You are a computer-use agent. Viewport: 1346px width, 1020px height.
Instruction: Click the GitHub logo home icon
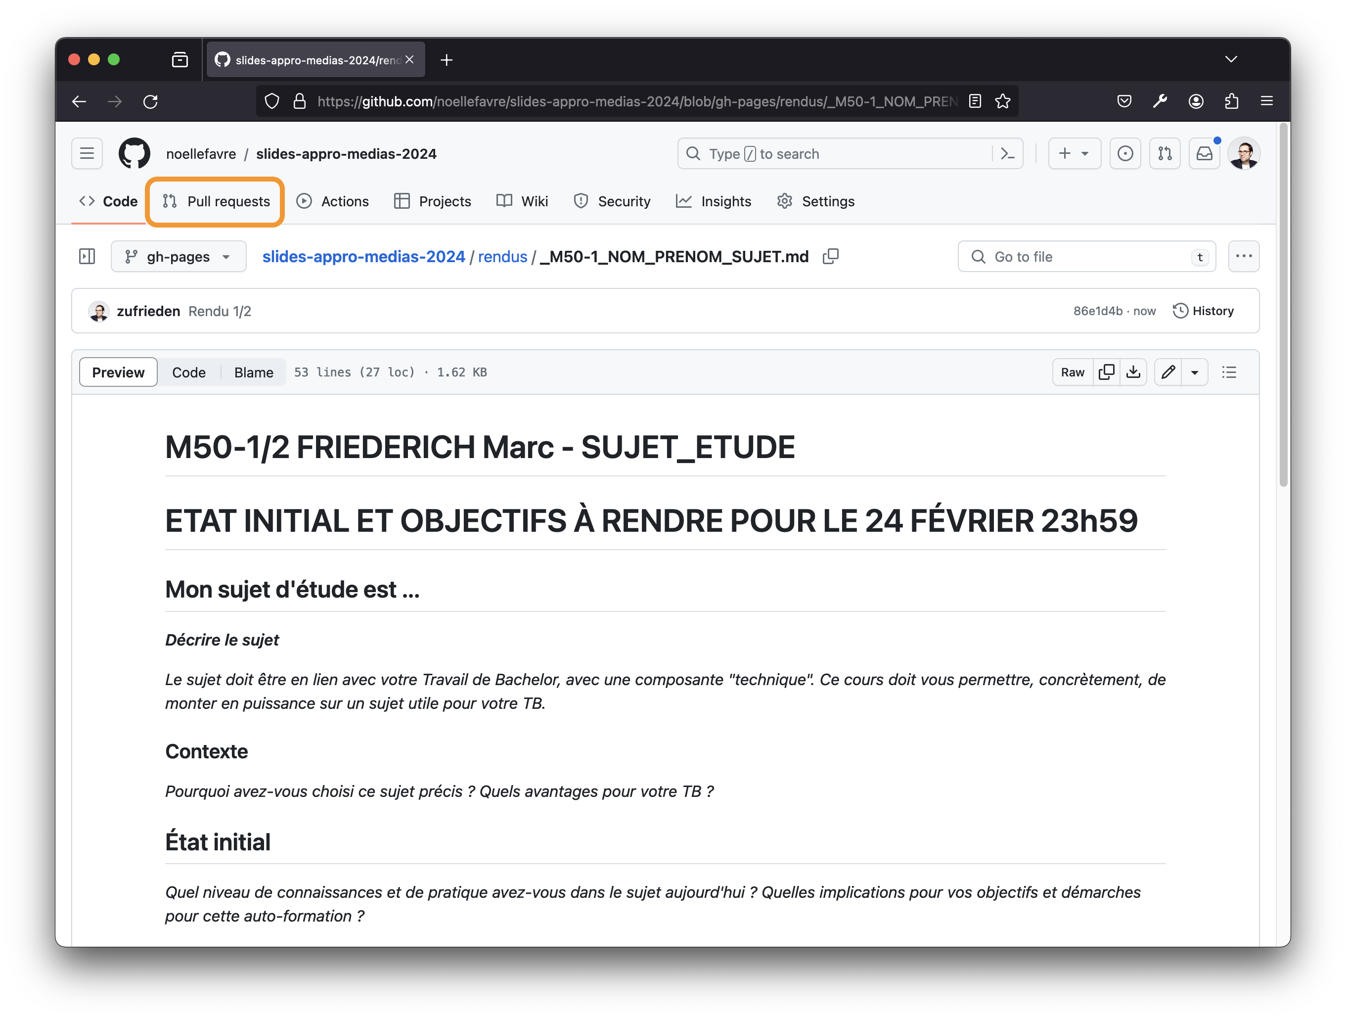point(134,153)
